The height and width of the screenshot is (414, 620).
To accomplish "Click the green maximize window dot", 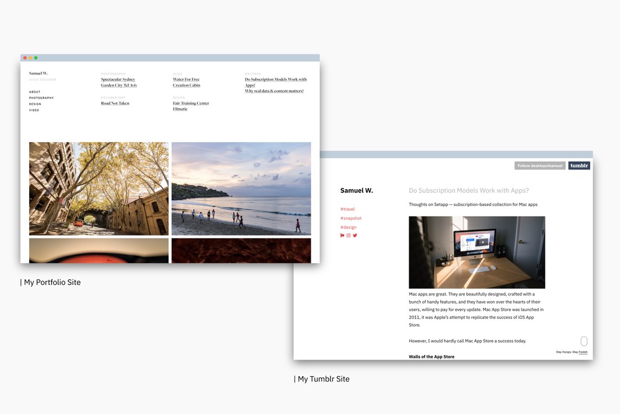I will (36, 58).
